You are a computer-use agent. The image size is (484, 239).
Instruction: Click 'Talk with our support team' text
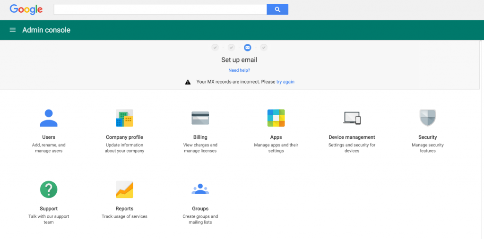(x=49, y=219)
